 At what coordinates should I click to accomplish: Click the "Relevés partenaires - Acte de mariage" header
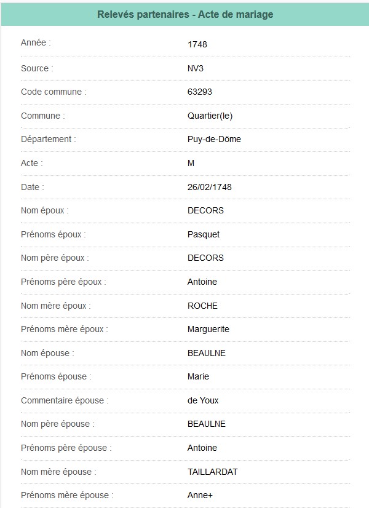[185, 14]
